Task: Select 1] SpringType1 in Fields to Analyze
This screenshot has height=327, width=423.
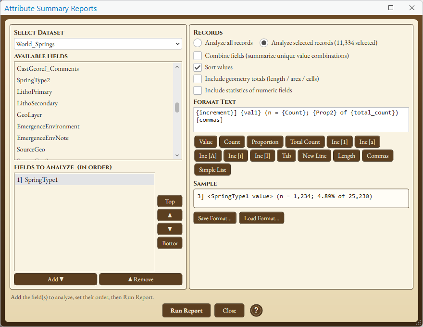Action: click(x=85, y=180)
